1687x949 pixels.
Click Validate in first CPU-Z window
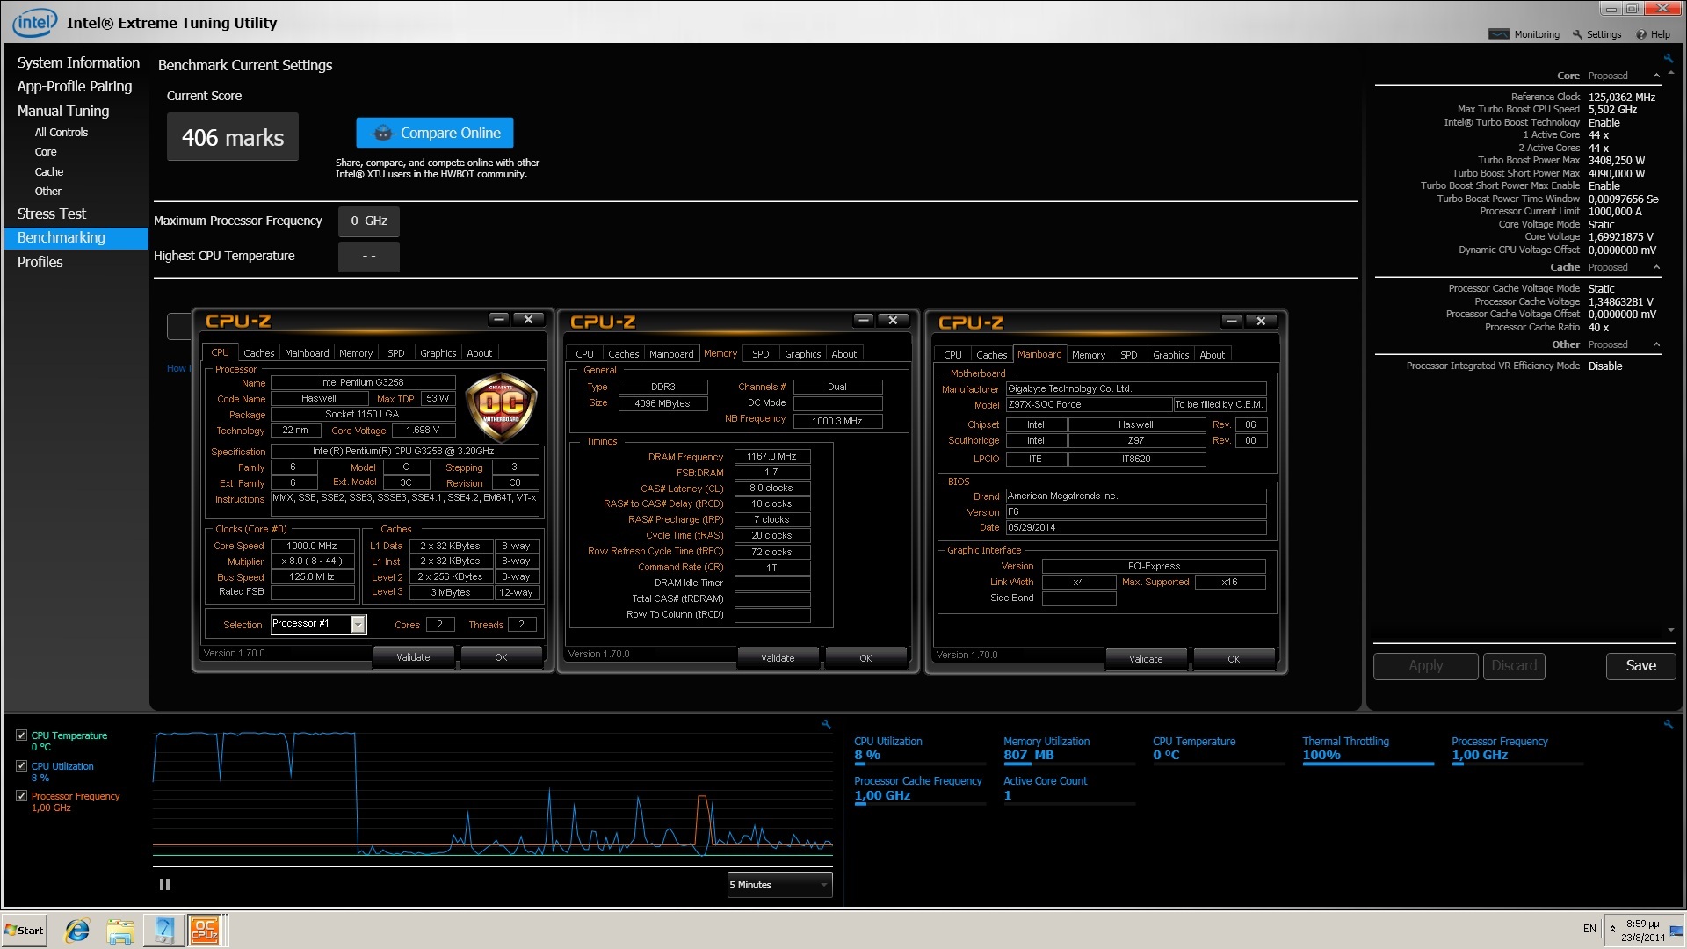point(413,657)
